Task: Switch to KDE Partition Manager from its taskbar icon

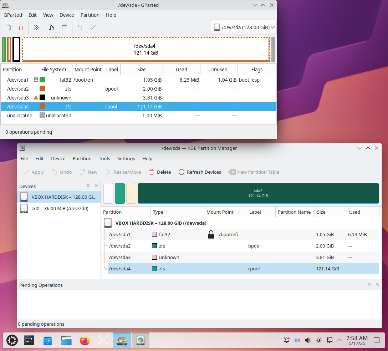Action: (x=140, y=340)
